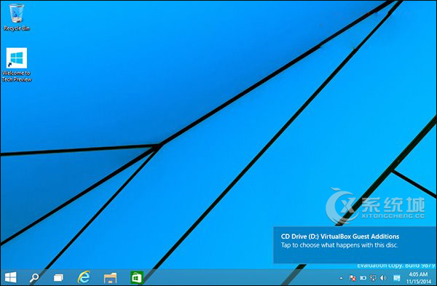Open the volume speaker tray icon
Viewport: 437px width, 286px height.
[384, 278]
